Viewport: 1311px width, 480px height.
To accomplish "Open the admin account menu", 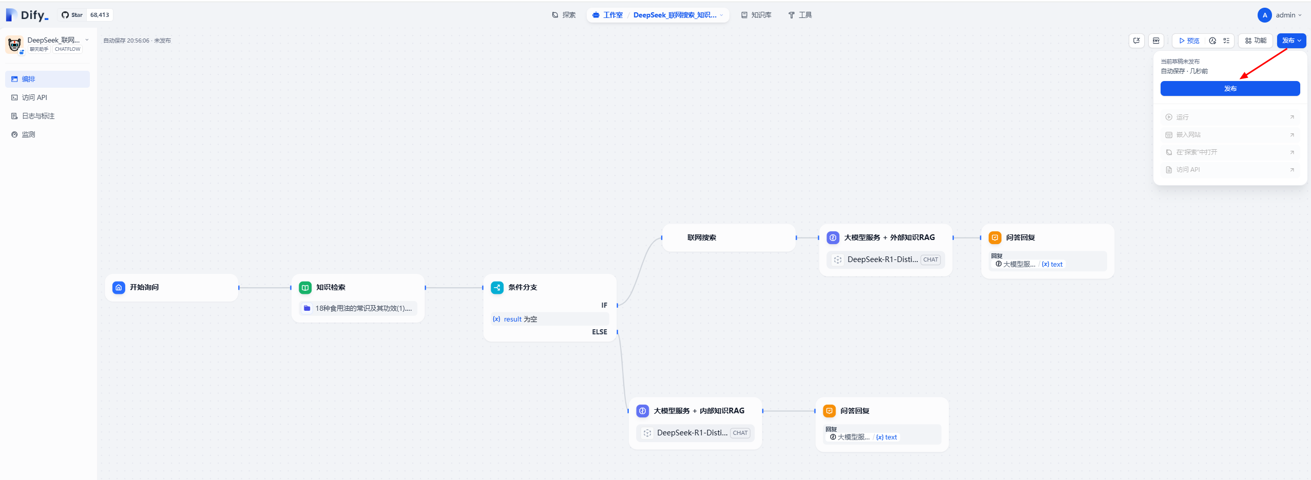I will [x=1280, y=15].
